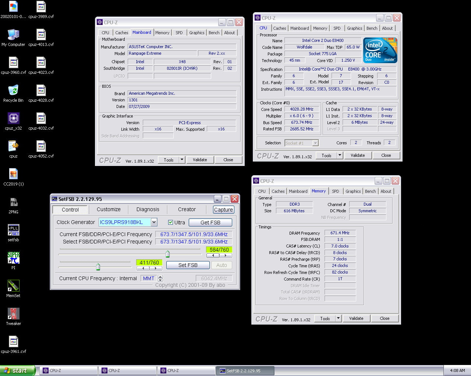Viewport: 471px width, 376px height.
Task: Click the MMT field in SetFSB
Action: 149,278
